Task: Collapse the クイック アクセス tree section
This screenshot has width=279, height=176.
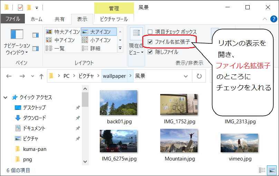Action: 5,97
